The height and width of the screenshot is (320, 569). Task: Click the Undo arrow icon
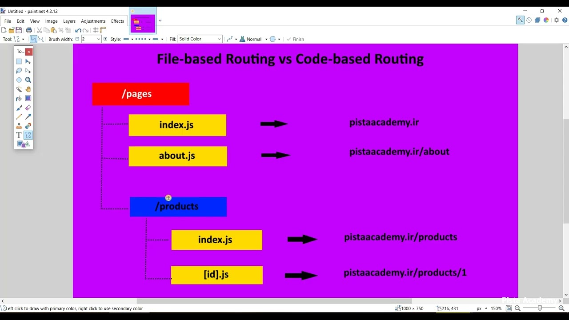pos(78,30)
